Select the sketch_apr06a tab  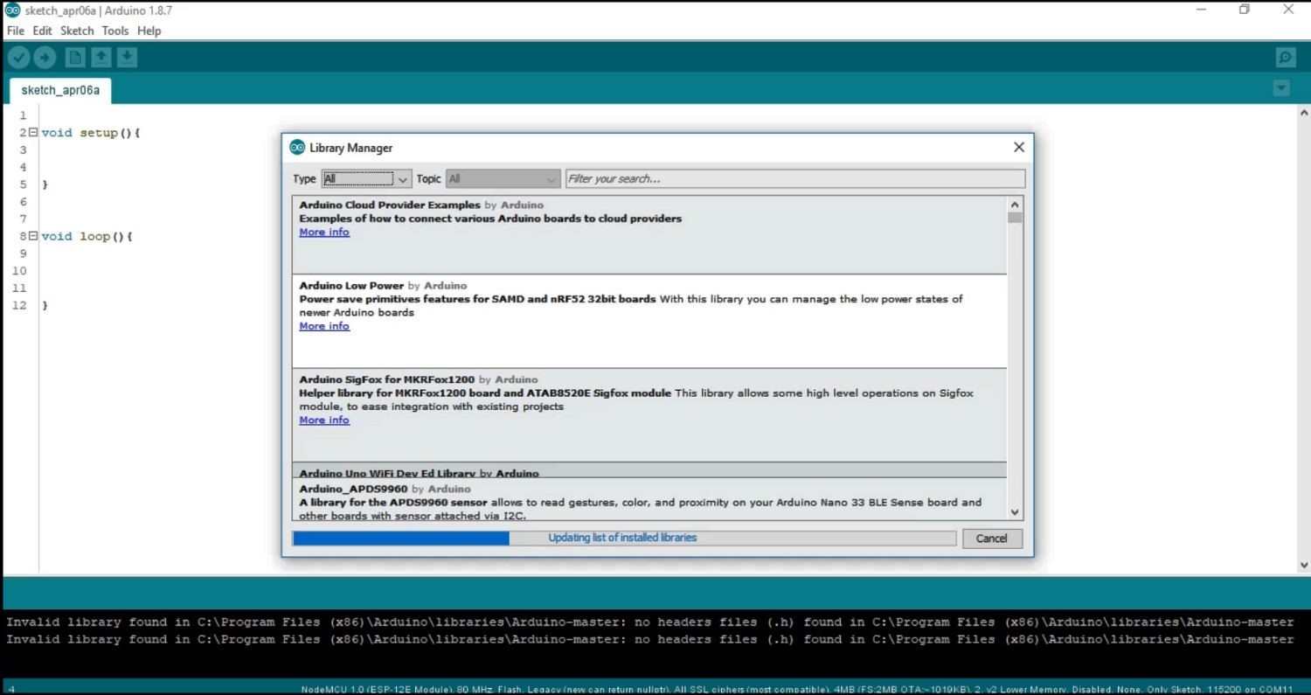[x=60, y=90]
